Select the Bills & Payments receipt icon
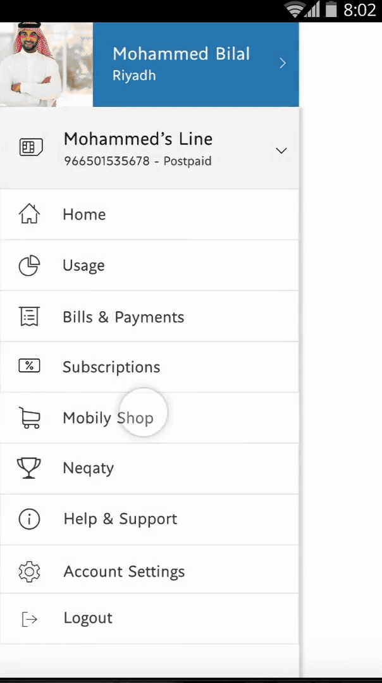Image resolution: width=382 pixels, height=683 pixels. point(29,317)
